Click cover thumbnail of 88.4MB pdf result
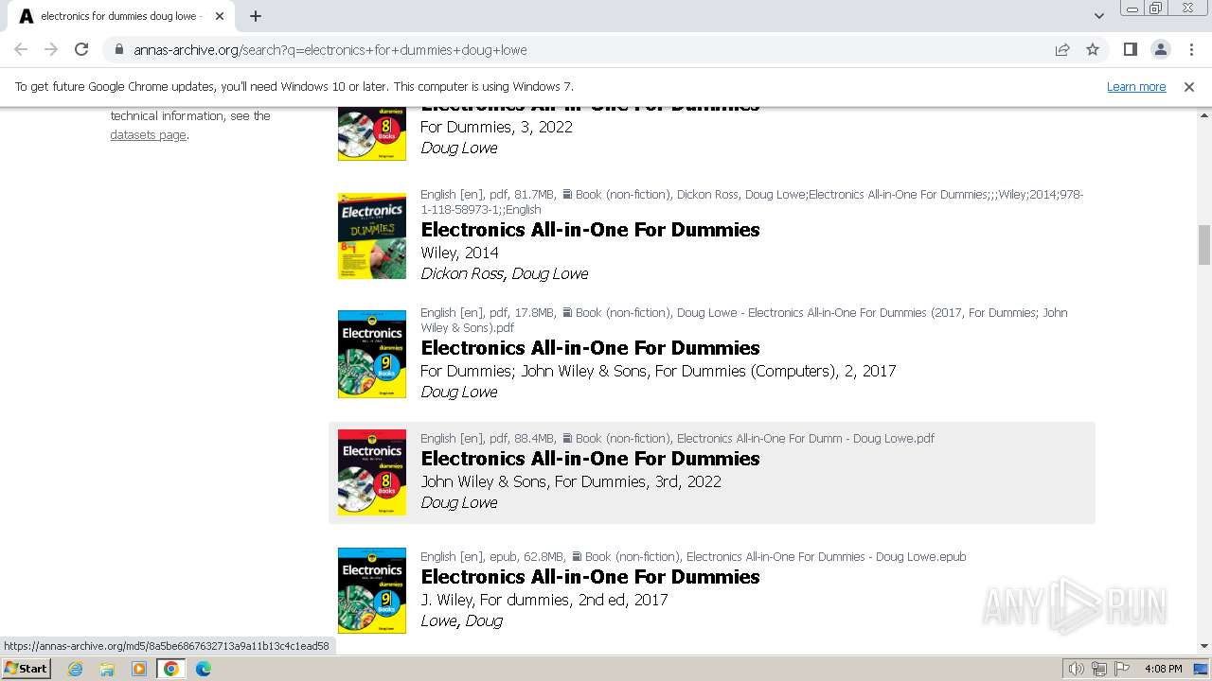 (372, 472)
